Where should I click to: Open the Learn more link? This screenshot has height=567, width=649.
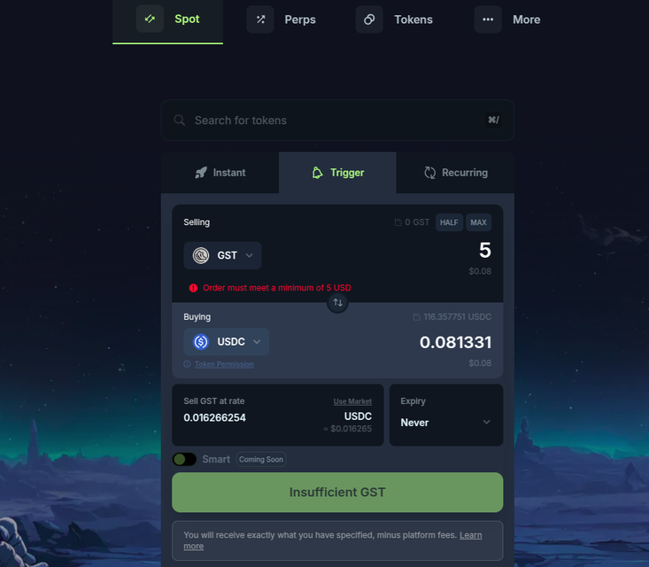point(333,540)
